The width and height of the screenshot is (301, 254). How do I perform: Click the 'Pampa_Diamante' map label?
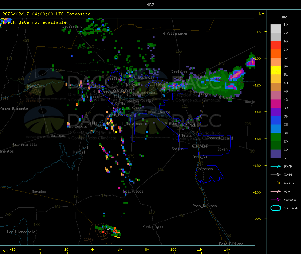tap(14, 108)
